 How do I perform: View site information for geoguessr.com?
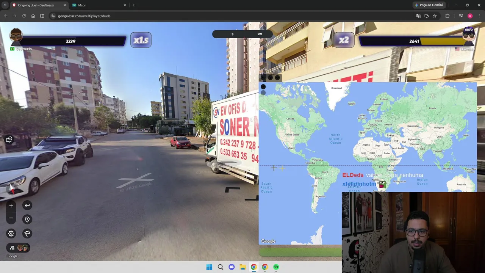click(53, 16)
